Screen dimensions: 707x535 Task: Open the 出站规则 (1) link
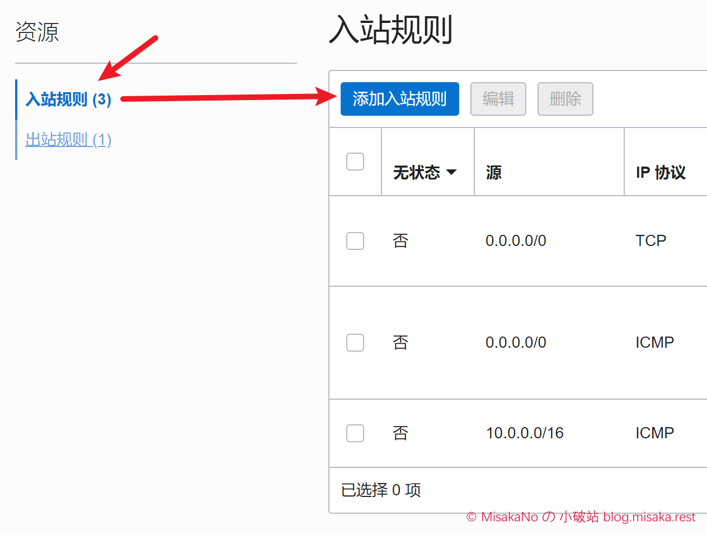coord(68,139)
